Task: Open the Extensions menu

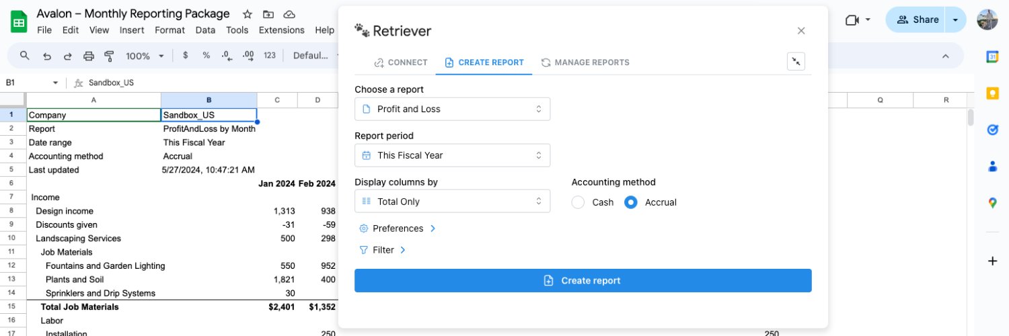Action: click(x=281, y=30)
